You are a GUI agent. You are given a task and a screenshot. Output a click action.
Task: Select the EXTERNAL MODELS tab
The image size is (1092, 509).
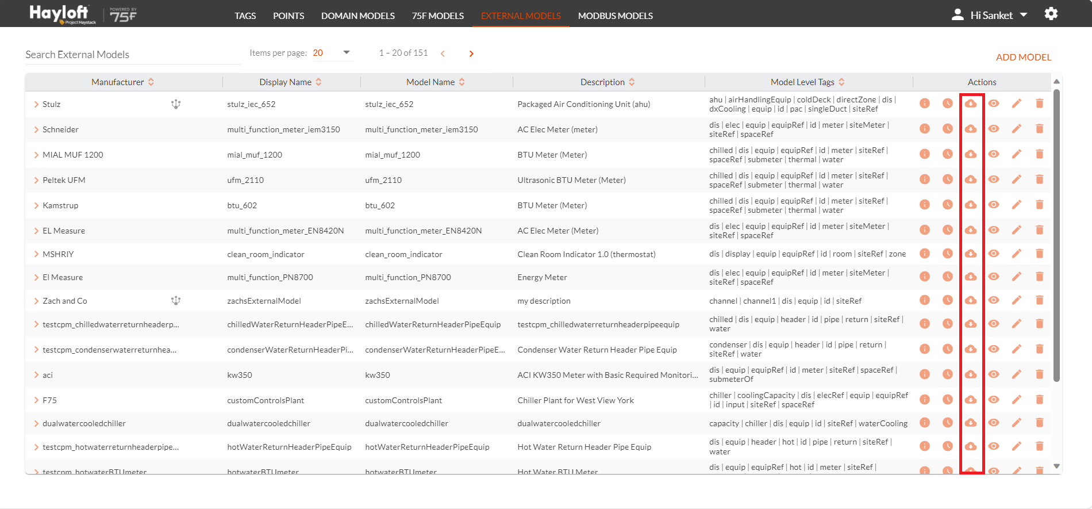[x=521, y=16]
